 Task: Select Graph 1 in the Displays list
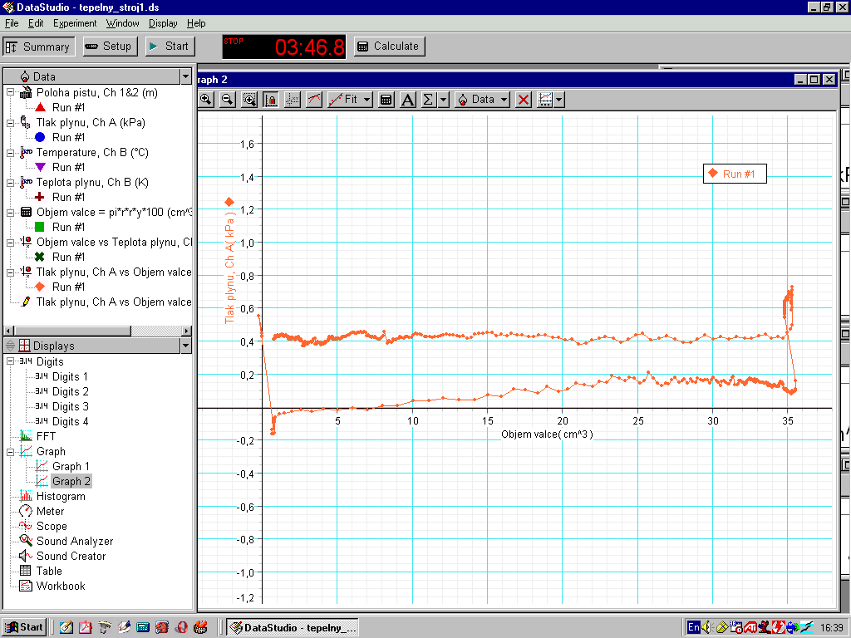(71, 466)
